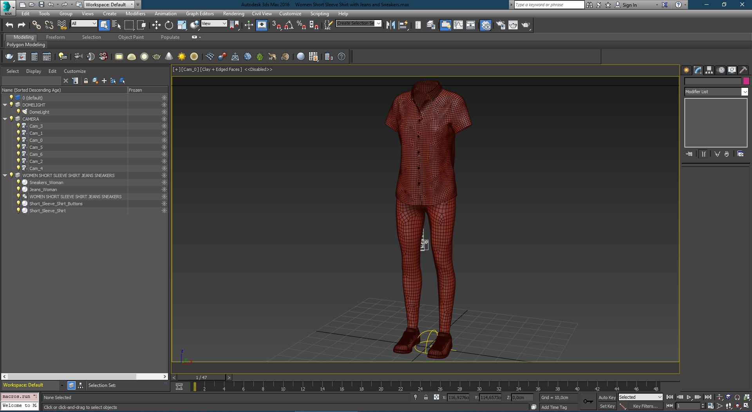
Task: Switch to the Object Paint ribbon tab
Action: click(131, 37)
